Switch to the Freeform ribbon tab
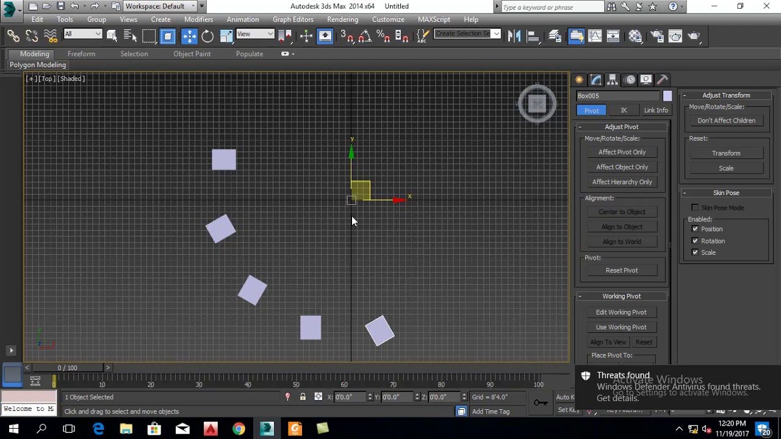 tap(81, 54)
